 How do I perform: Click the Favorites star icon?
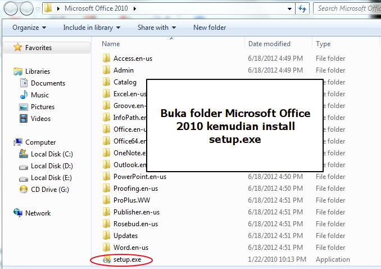point(18,47)
